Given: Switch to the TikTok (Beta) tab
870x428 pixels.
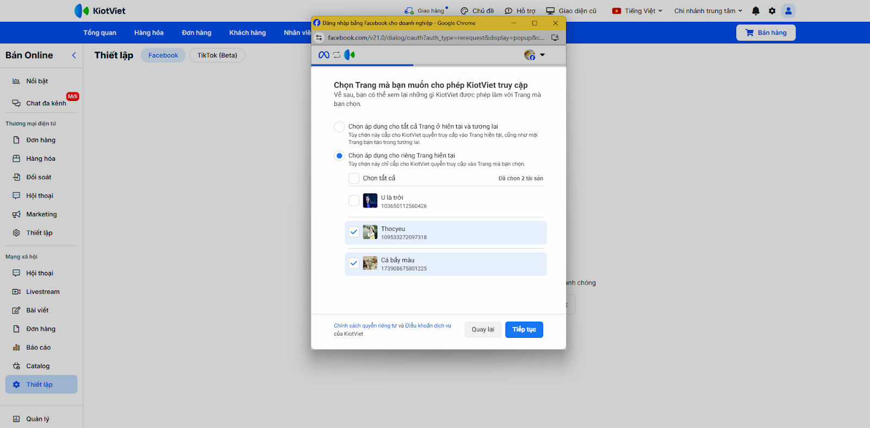Looking at the screenshot, I should pos(217,55).
